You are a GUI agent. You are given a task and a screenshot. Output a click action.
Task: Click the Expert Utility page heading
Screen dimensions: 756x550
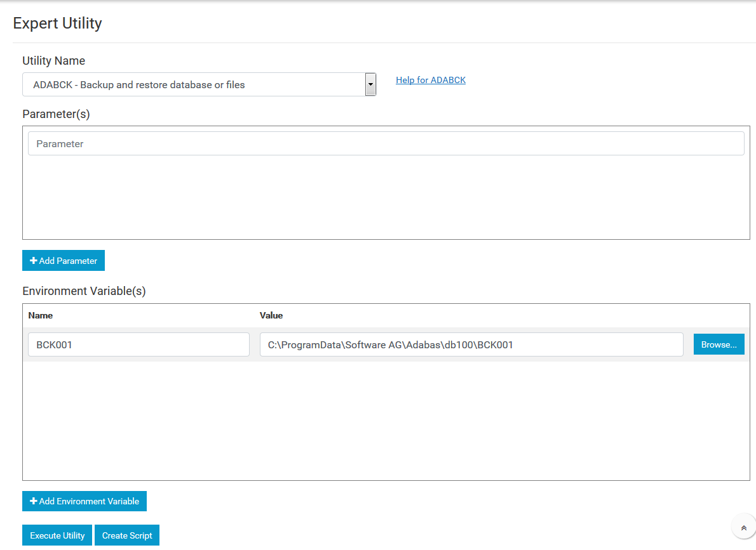click(x=57, y=23)
